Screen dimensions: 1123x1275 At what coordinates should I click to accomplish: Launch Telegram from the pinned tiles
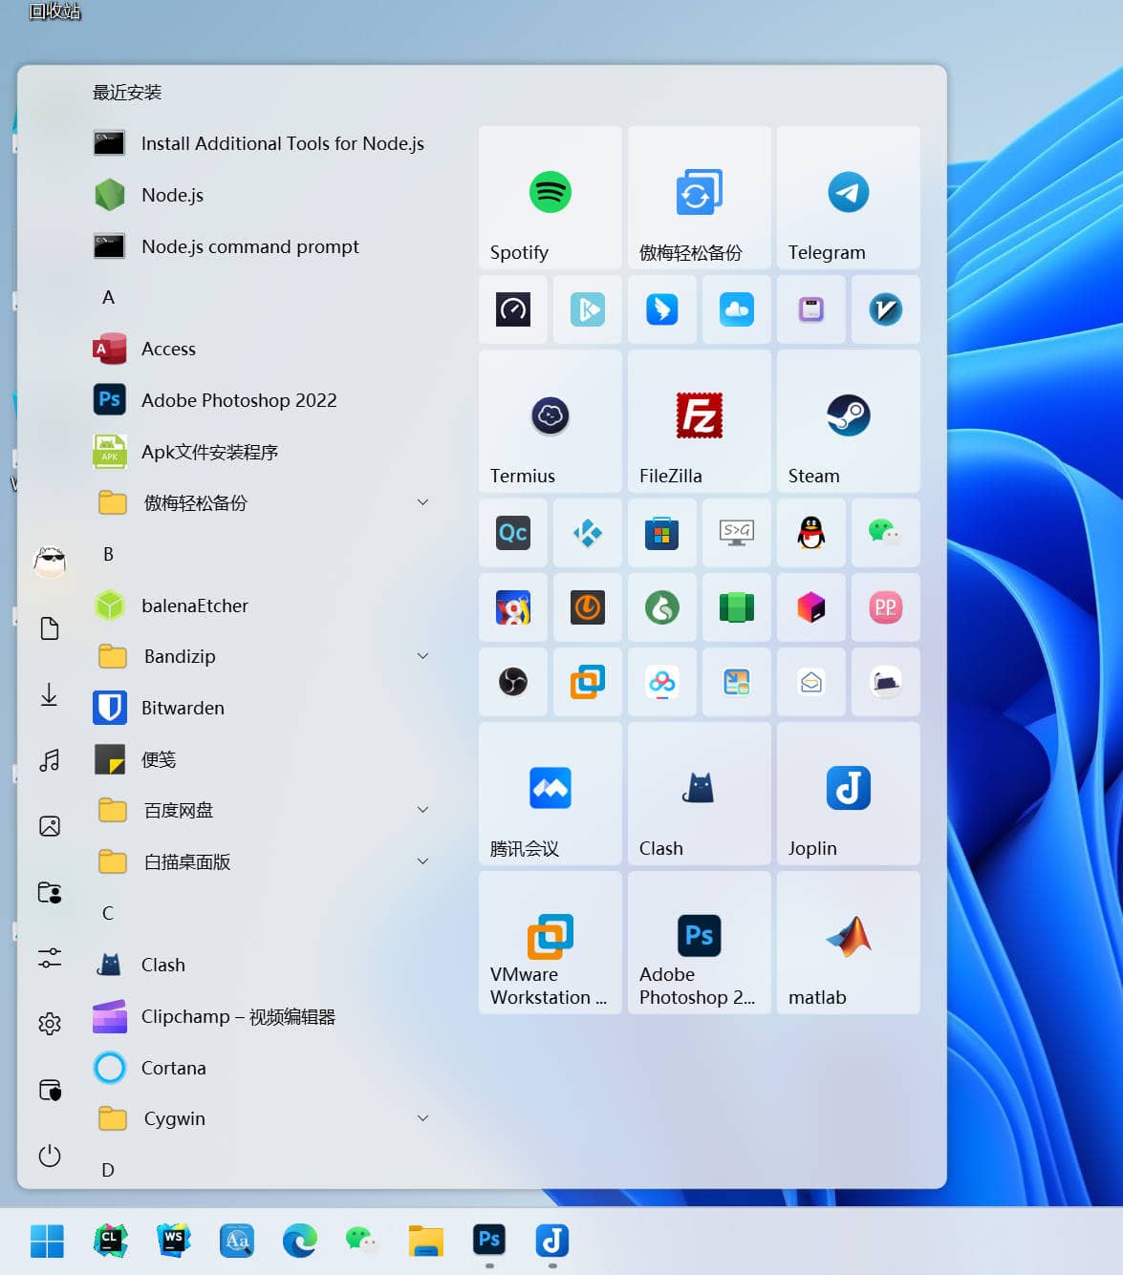point(849,198)
